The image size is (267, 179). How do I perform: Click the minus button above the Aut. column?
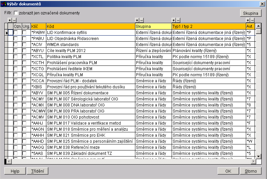tap(253, 20)
